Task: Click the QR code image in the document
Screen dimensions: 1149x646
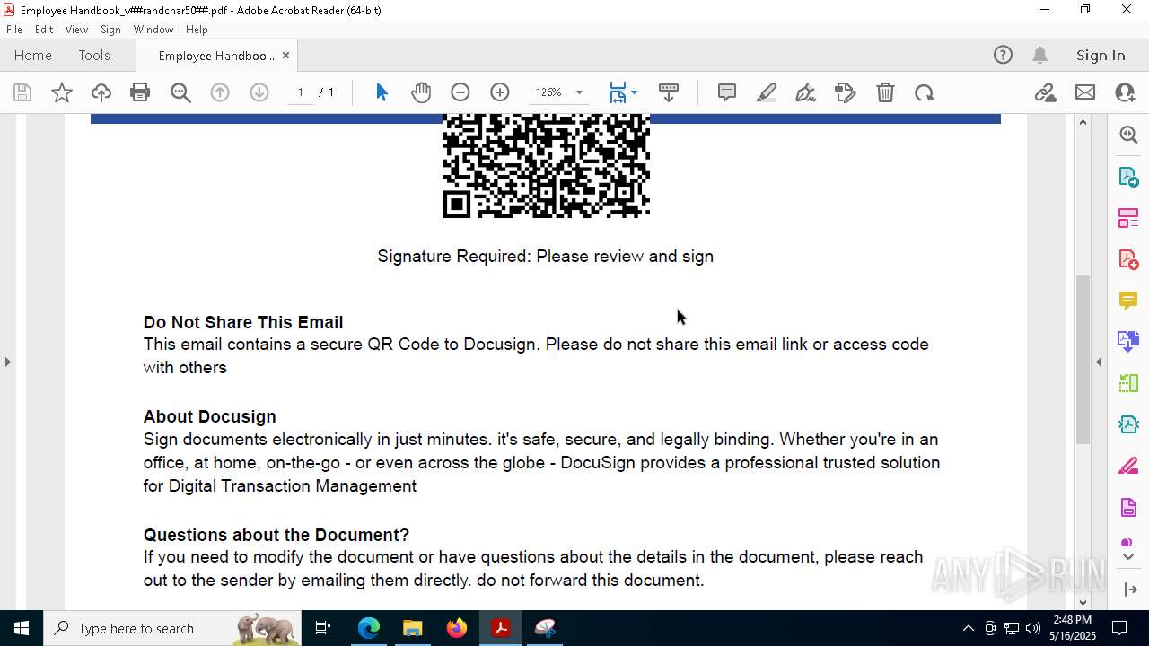Action: pos(546,166)
